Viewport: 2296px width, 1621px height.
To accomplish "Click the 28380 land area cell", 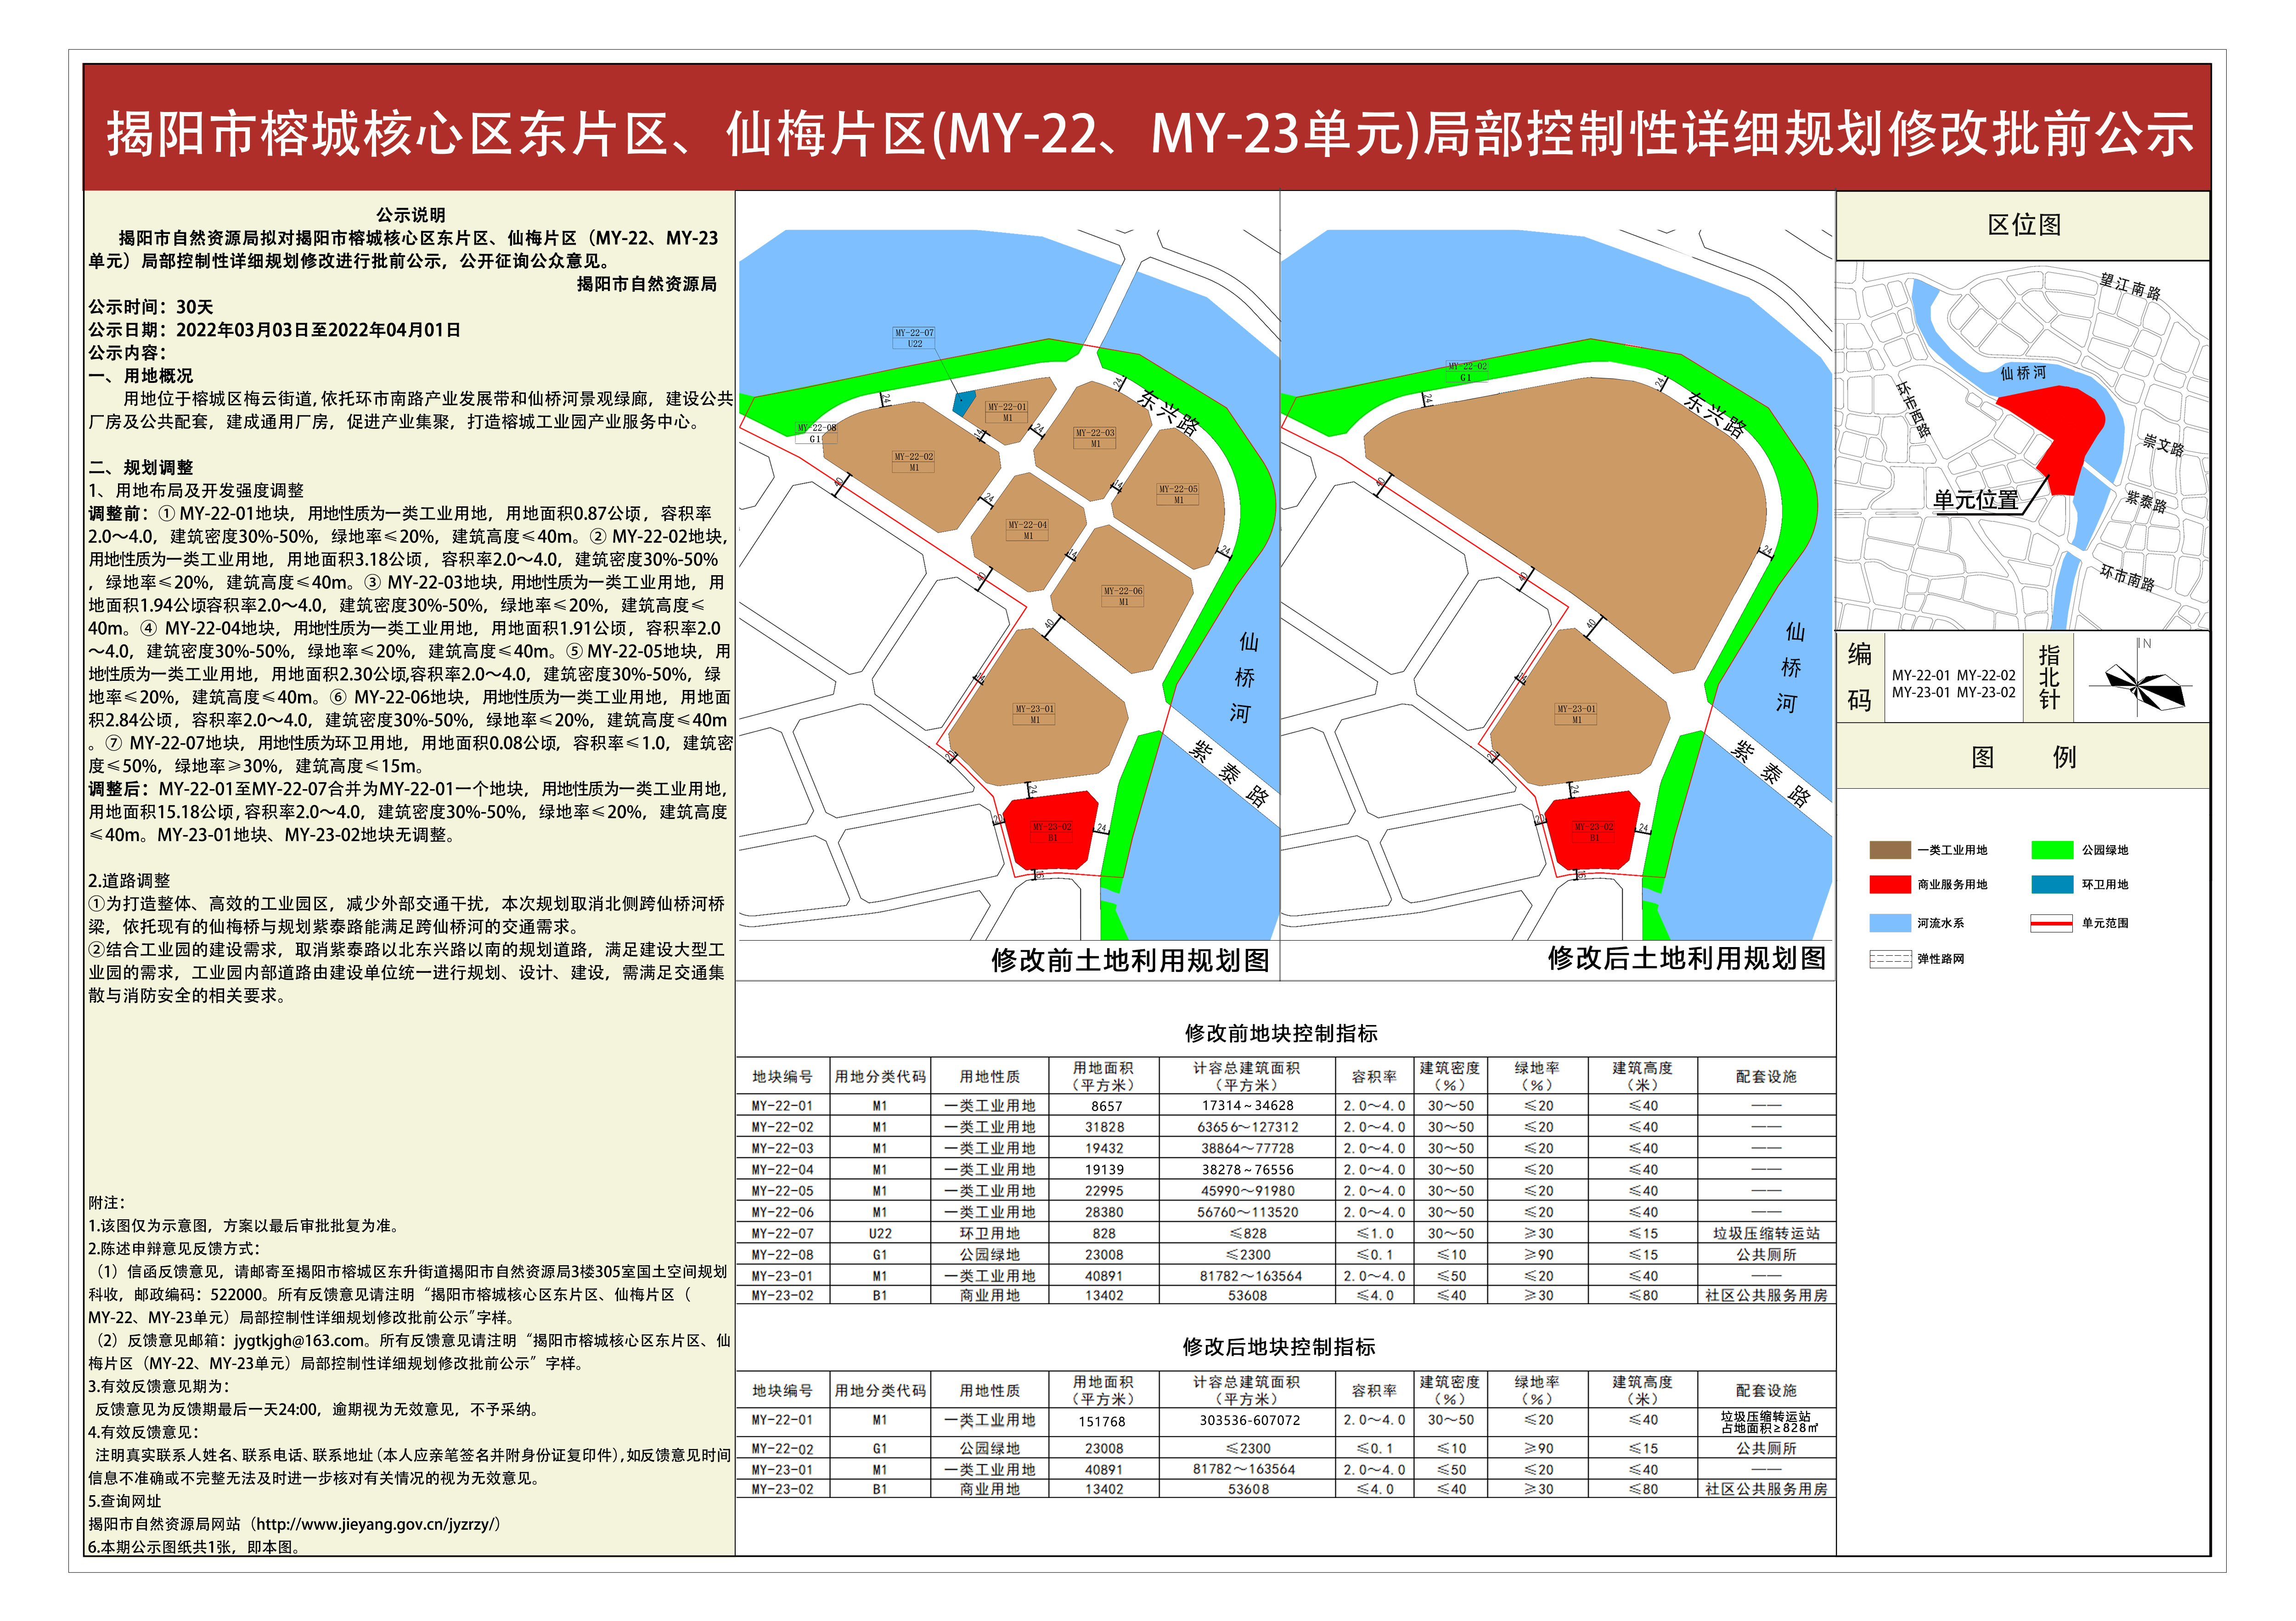I will 1105,1212.
